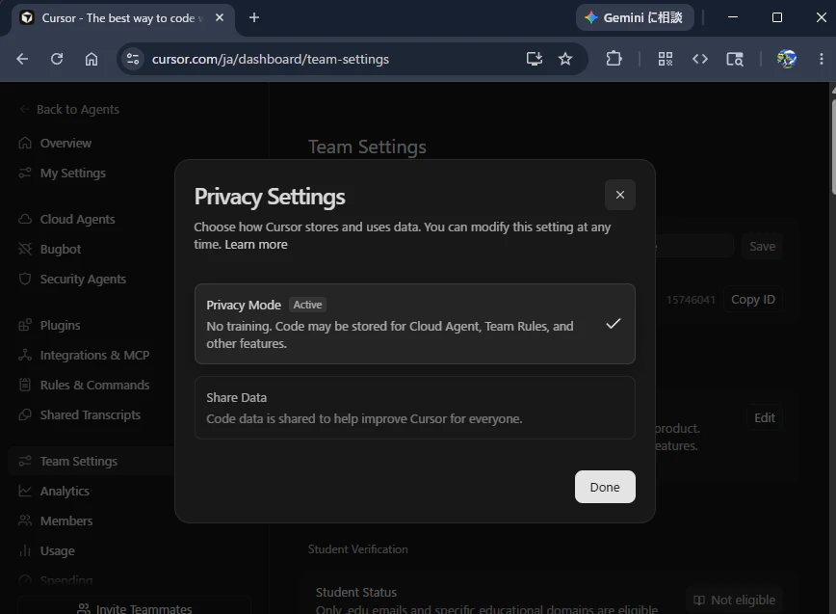Click the Active badge
The image size is (836, 614).
[x=307, y=305]
